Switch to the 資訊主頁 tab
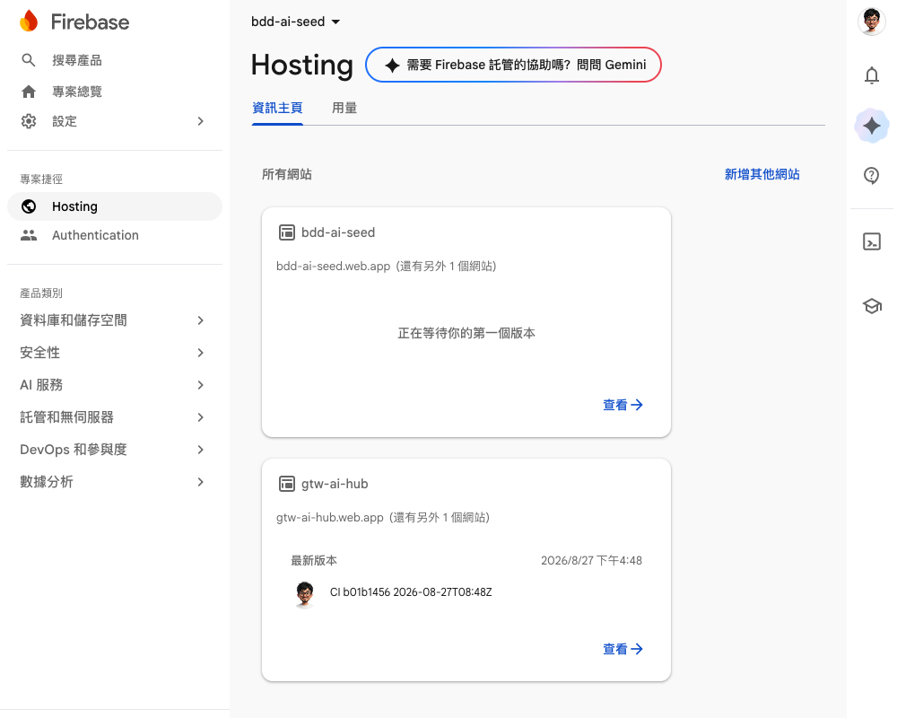This screenshot has width=897, height=718. click(277, 108)
